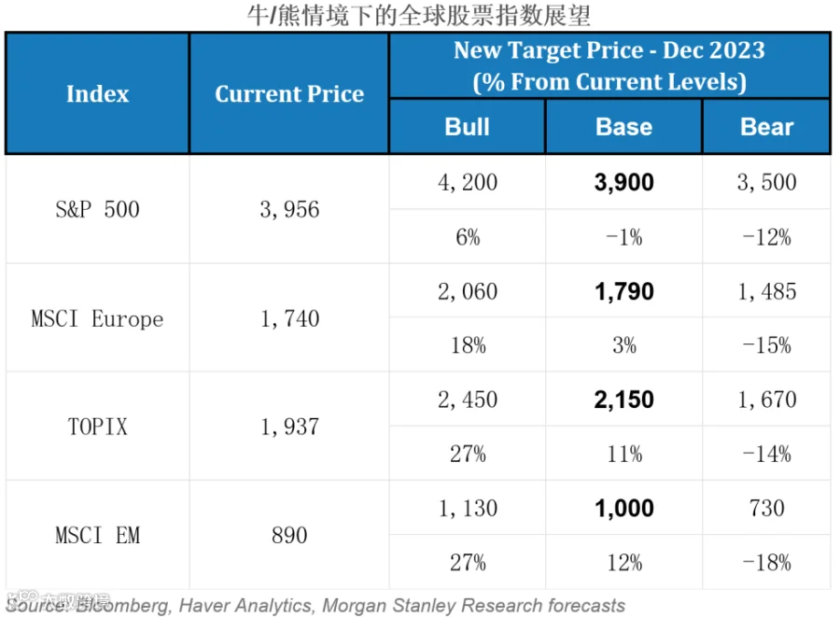Select the "Bull" column header
The image size is (840, 617).
[467, 127]
